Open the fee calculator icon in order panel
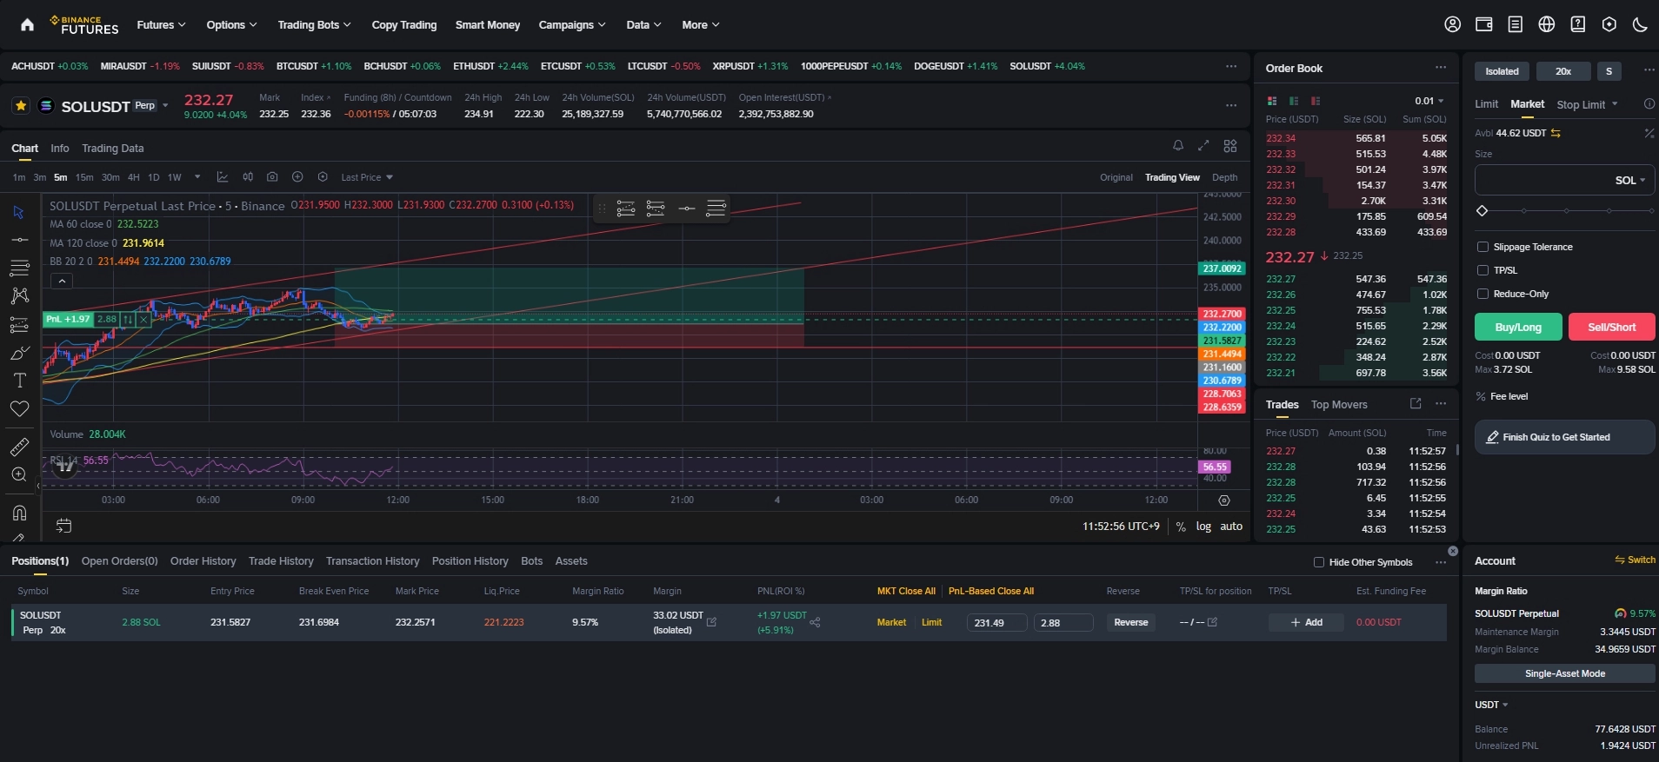The height and width of the screenshot is (762, 1659). (1649, 133)
